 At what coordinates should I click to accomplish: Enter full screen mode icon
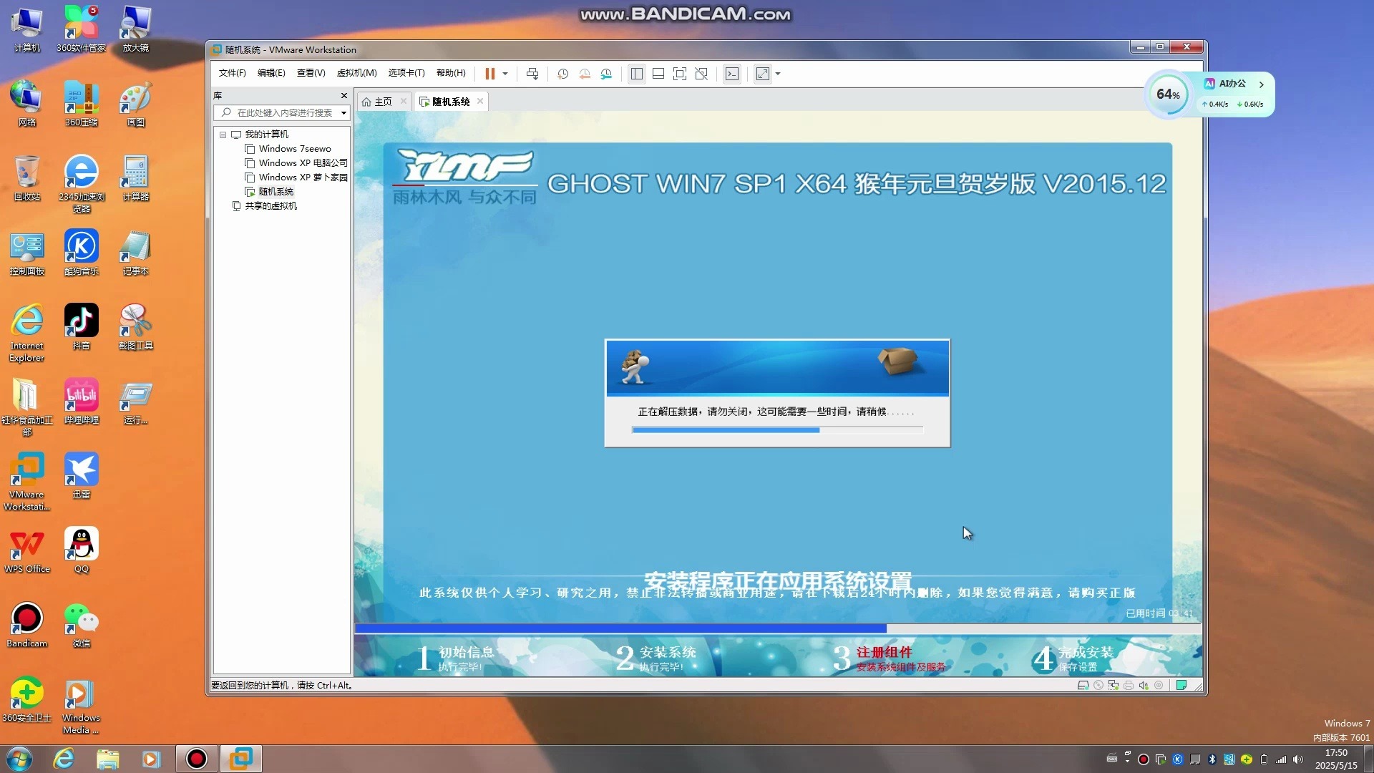pyautogui.click(x=680, y=74)
